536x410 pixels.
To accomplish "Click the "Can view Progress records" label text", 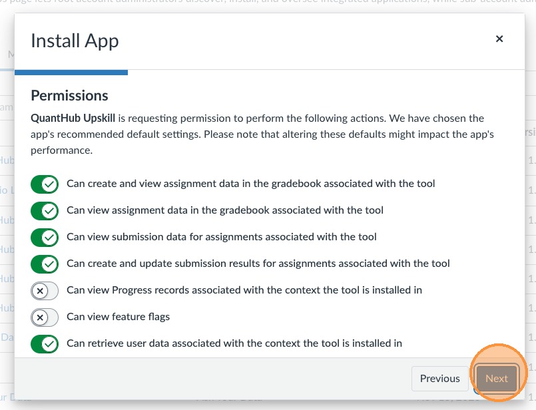I will click(244, 290).
